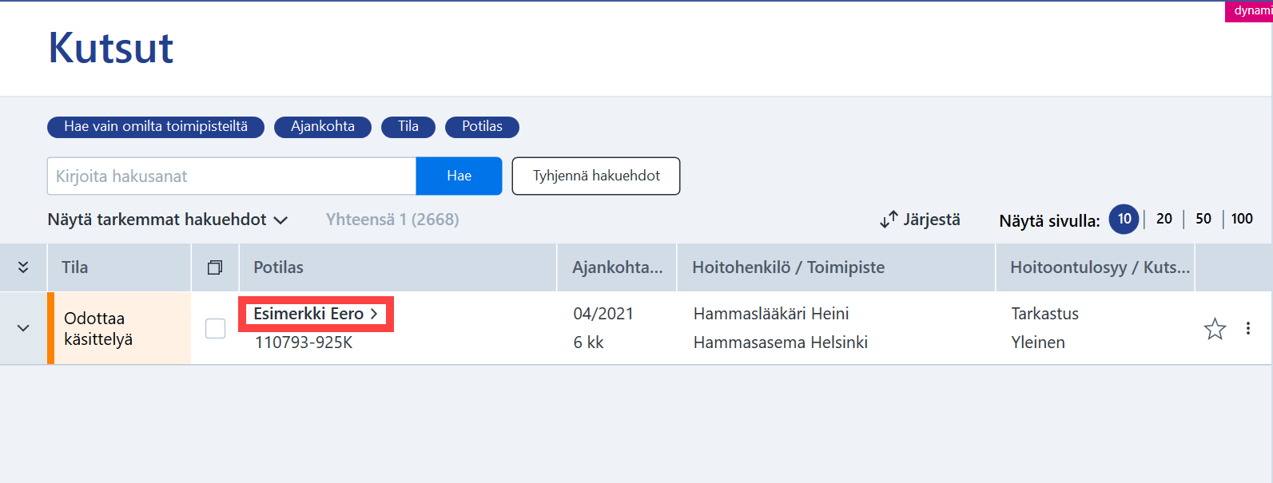This screenshot has width=1273, height=483.
Task: Show 50 results per page
Action: coord(1203,219)
